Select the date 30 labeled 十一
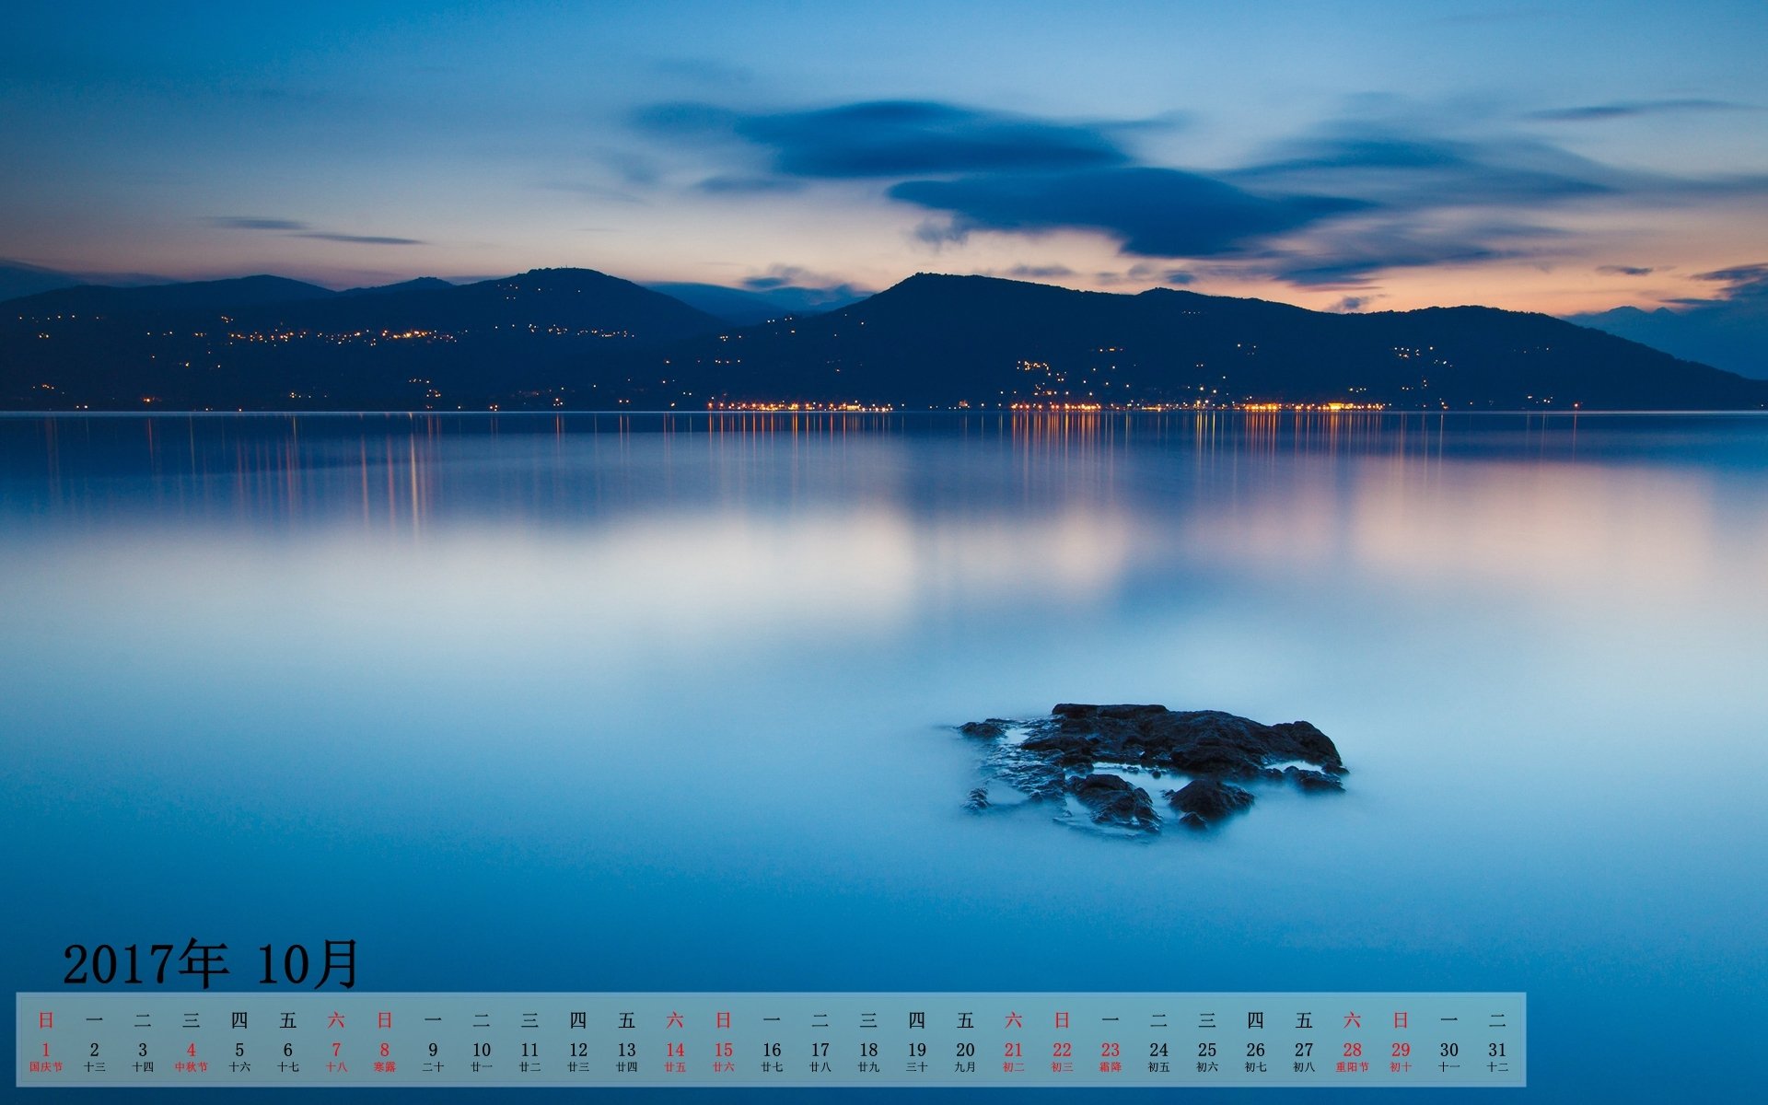1768x1105 pixels. pyautogui.click(x=1448, y=1051)
